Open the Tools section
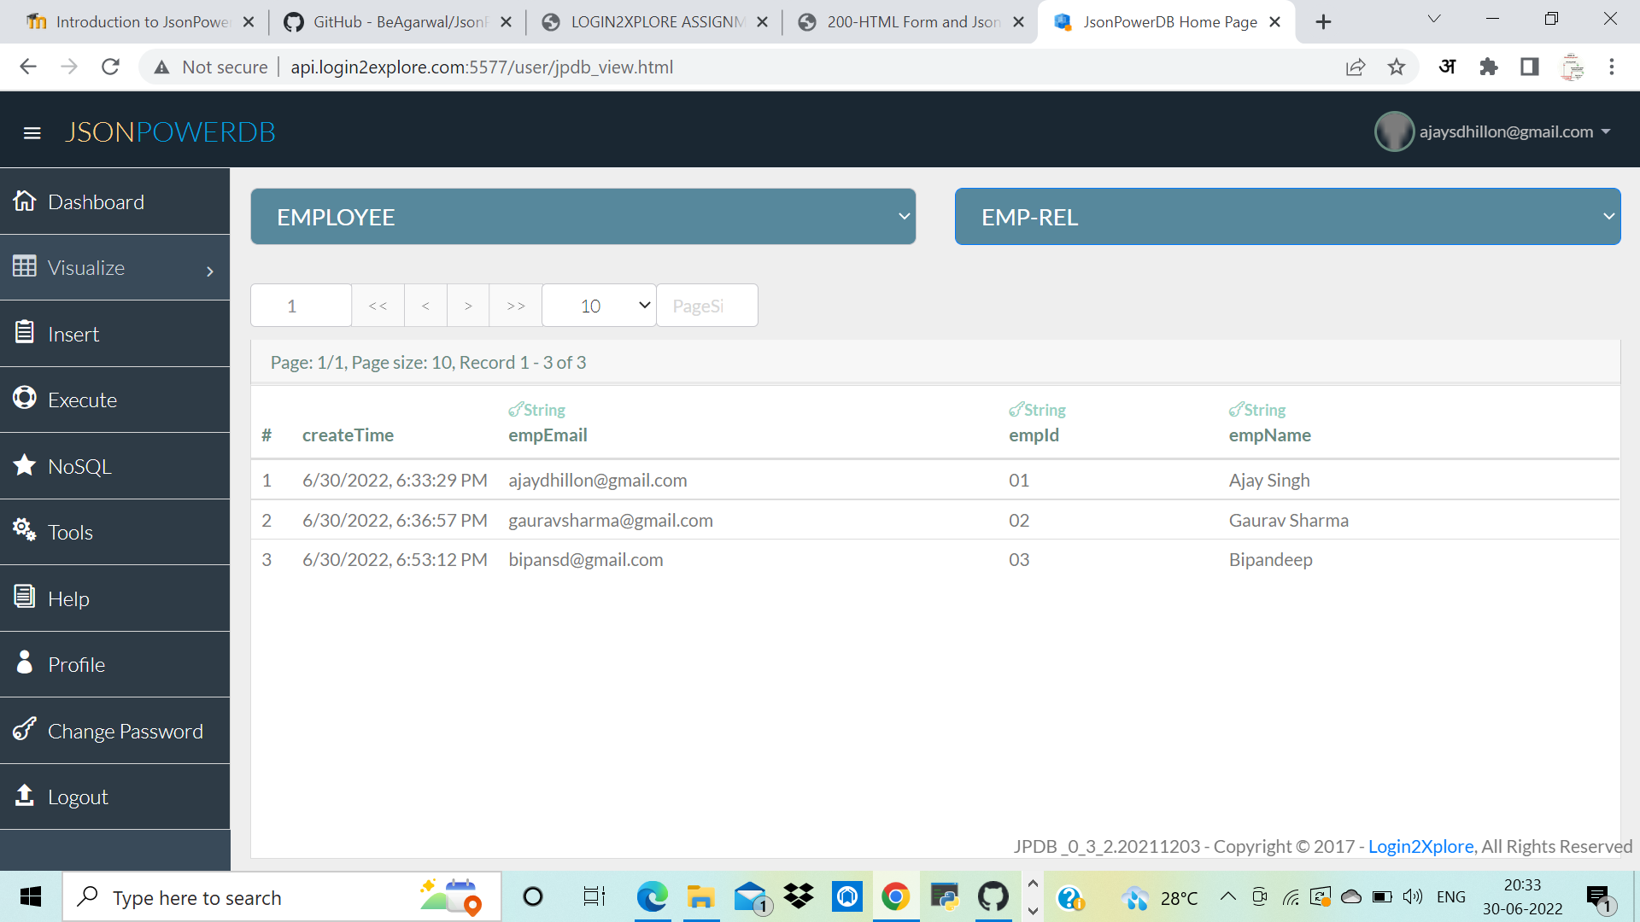Screen dimensions: 1640x922 click(x=70, y=531)
